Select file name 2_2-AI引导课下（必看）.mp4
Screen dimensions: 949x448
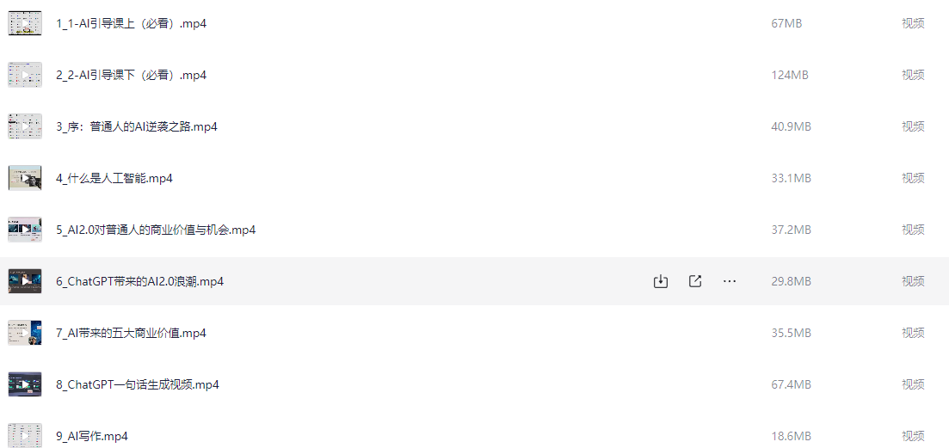click(x=132, y=75)
